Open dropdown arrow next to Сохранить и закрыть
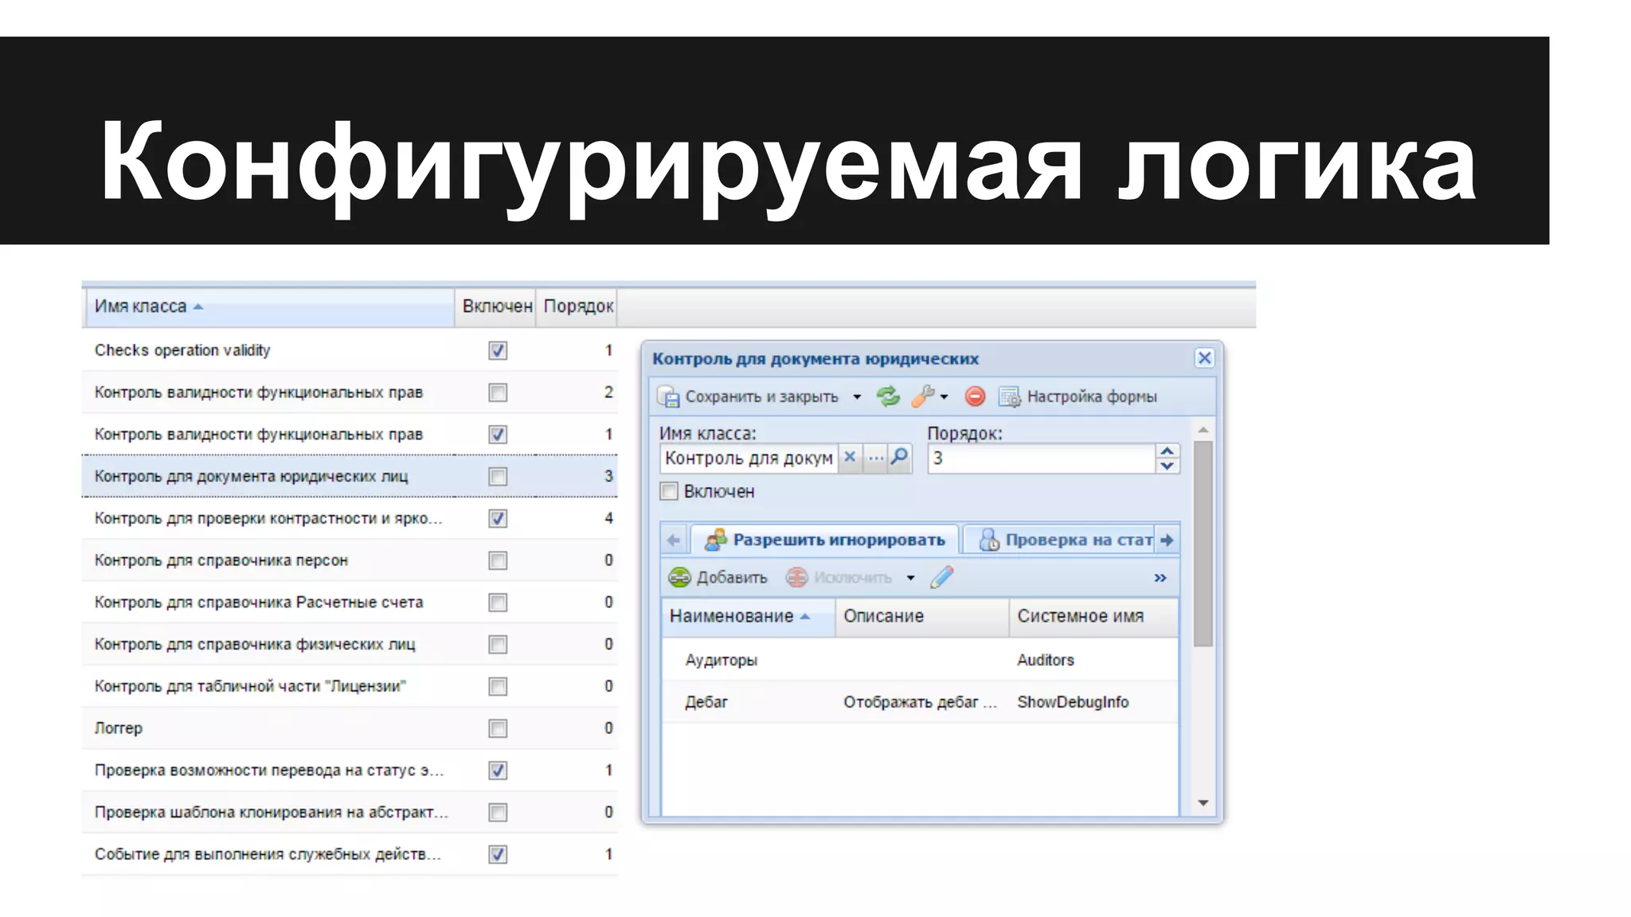This screenshot has height=917, width=1631. coord(857,396)
